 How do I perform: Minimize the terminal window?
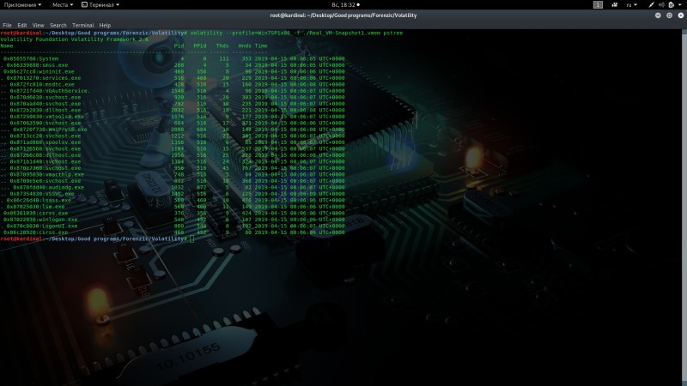click(658, 15)
